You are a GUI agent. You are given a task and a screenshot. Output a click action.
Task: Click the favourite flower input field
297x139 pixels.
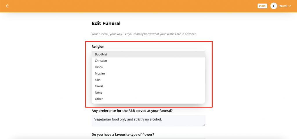148,138
